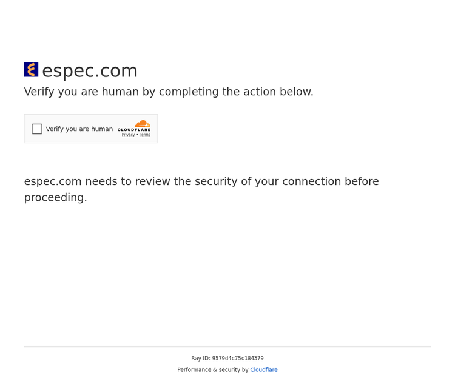Click the orange Cloudflare cloud logo
Image resolution: width=455 pixels, height=381 pixels.
[143, 124]
